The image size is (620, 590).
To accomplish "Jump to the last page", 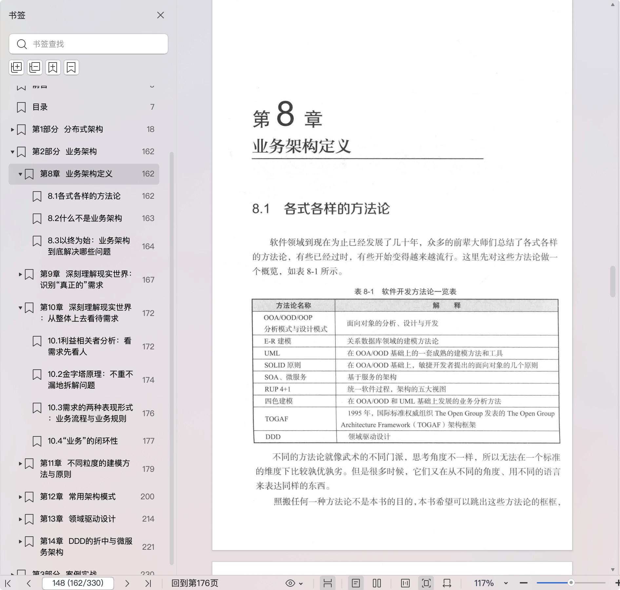I will pos(148,583).
